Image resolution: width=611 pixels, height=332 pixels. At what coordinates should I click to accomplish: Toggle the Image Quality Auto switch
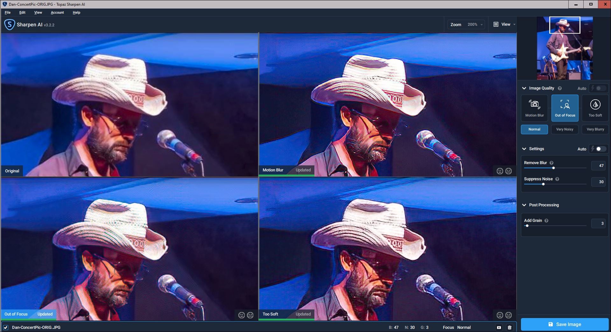(x=599, y=88)
